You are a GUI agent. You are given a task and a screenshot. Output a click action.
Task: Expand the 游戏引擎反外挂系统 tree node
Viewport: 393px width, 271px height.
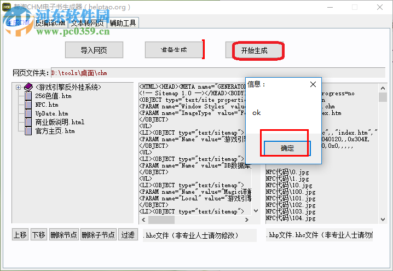18,87
